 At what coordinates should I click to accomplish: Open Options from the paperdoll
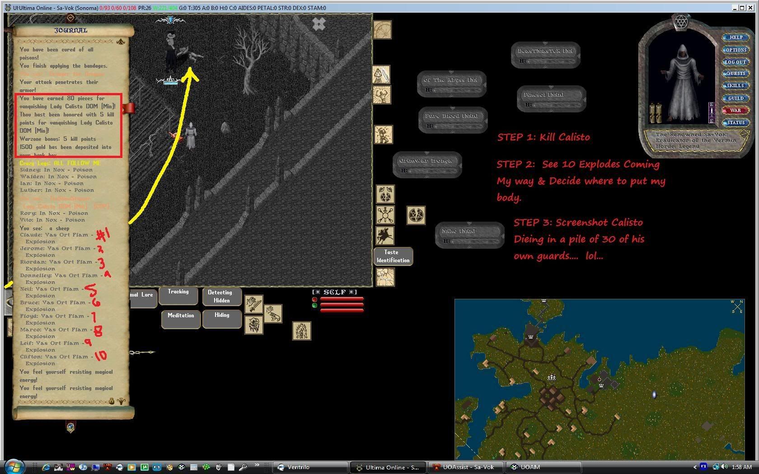tap(736, 50)
